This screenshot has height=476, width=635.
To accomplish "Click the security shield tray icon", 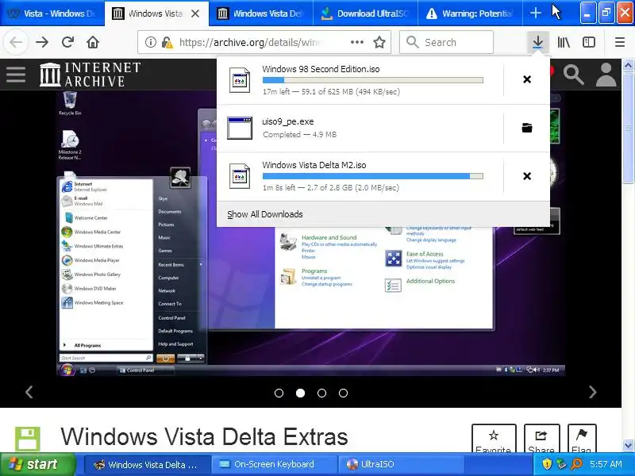I will pyautogui.click(x=547, y=464).
